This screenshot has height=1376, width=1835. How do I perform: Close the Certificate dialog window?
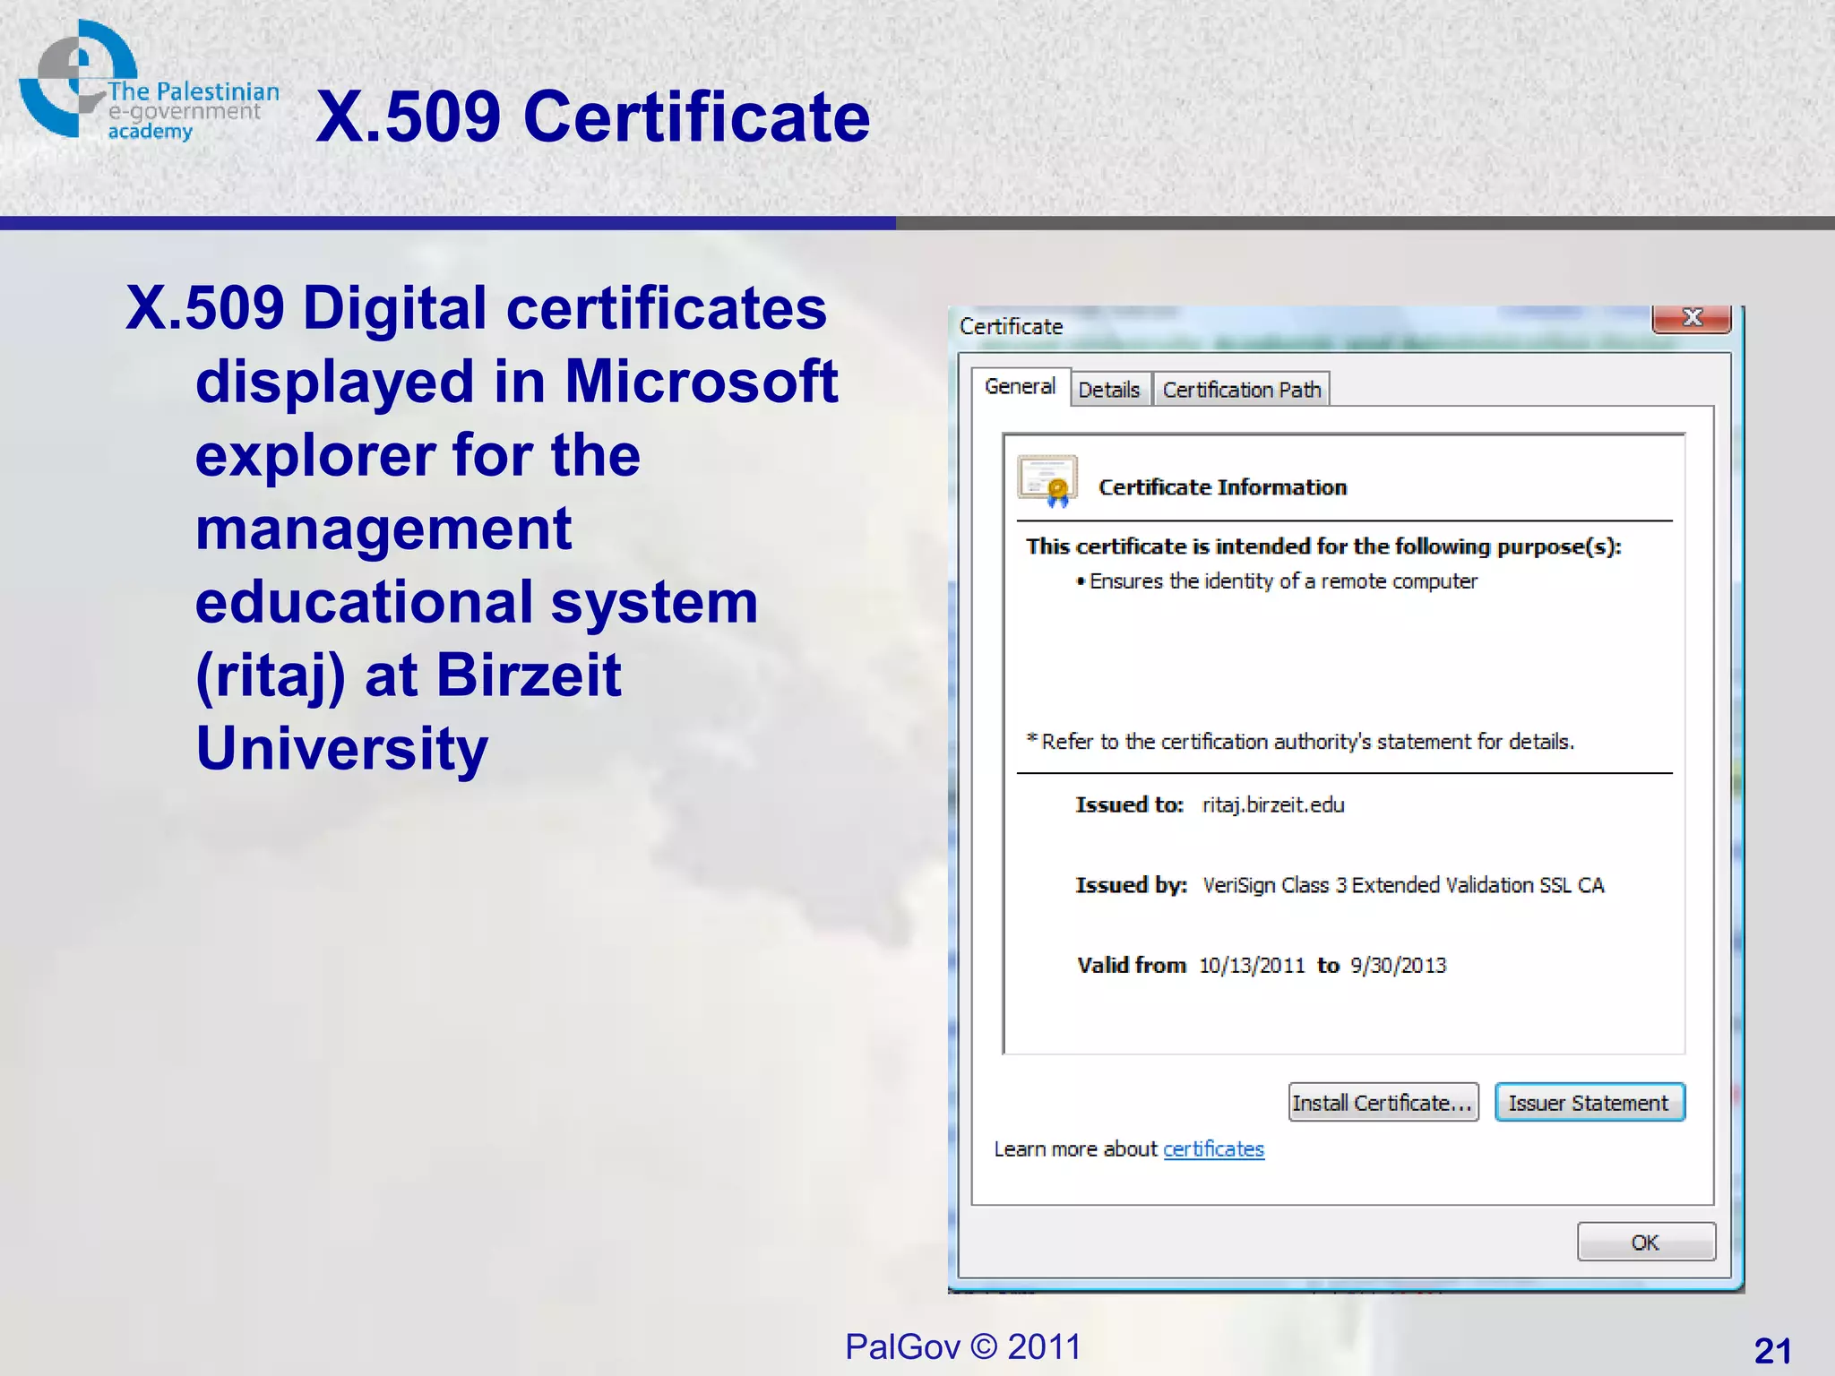tap(1692, 318)
